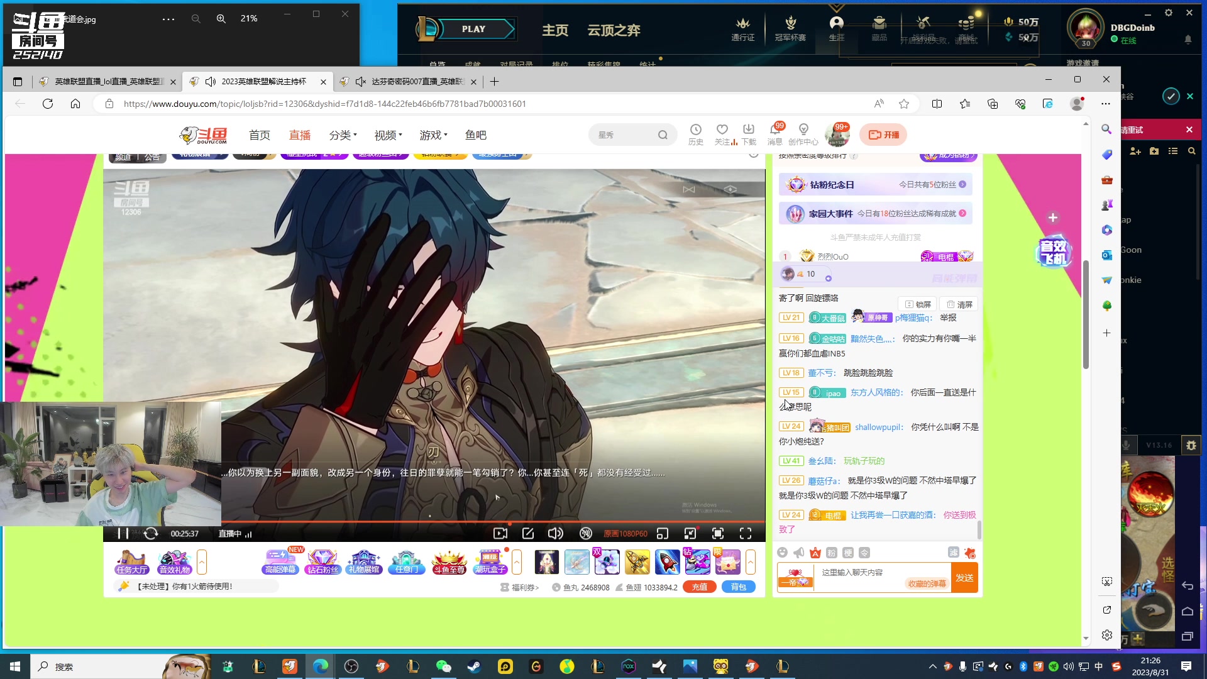The height and width of the screenshot is (679, 1207).
Task: Click the megaphone broadcast icon in chat
Action: (x=799, y=553)
